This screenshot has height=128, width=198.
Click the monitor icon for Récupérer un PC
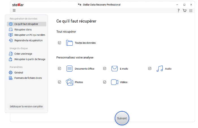click(11, 35)
